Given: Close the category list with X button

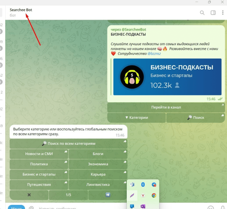Looking at the screenshot, I should [x=29, y=195].
